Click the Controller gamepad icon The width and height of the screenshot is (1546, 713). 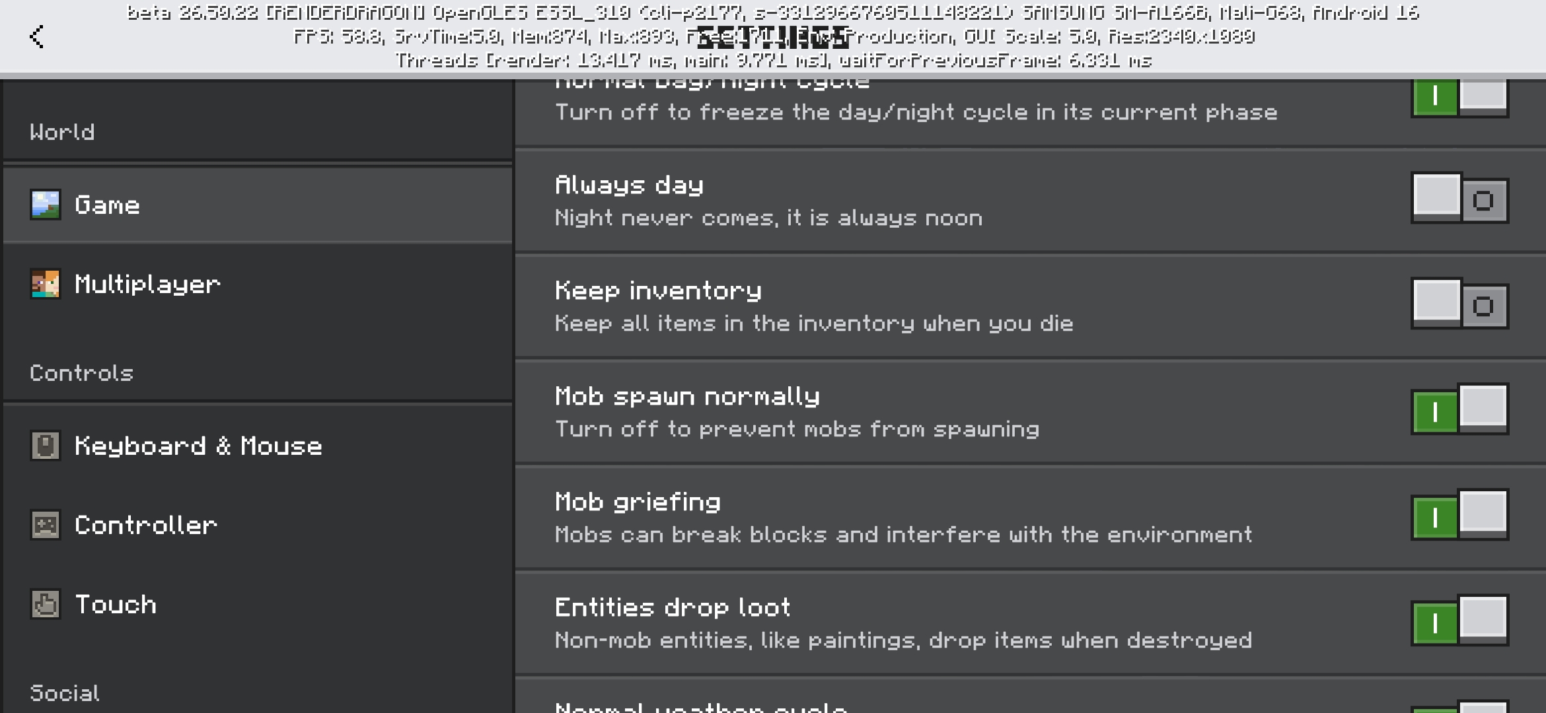click(x=46, y=525)
